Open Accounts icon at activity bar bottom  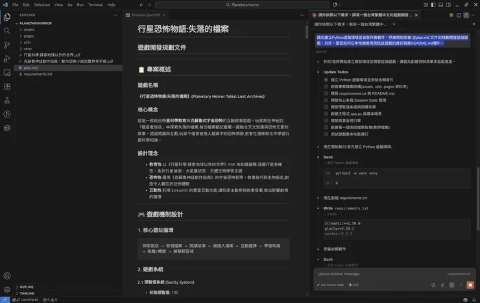click(6, 276)
